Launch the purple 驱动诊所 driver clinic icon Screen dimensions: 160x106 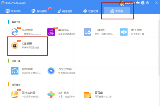coord(51,32)
